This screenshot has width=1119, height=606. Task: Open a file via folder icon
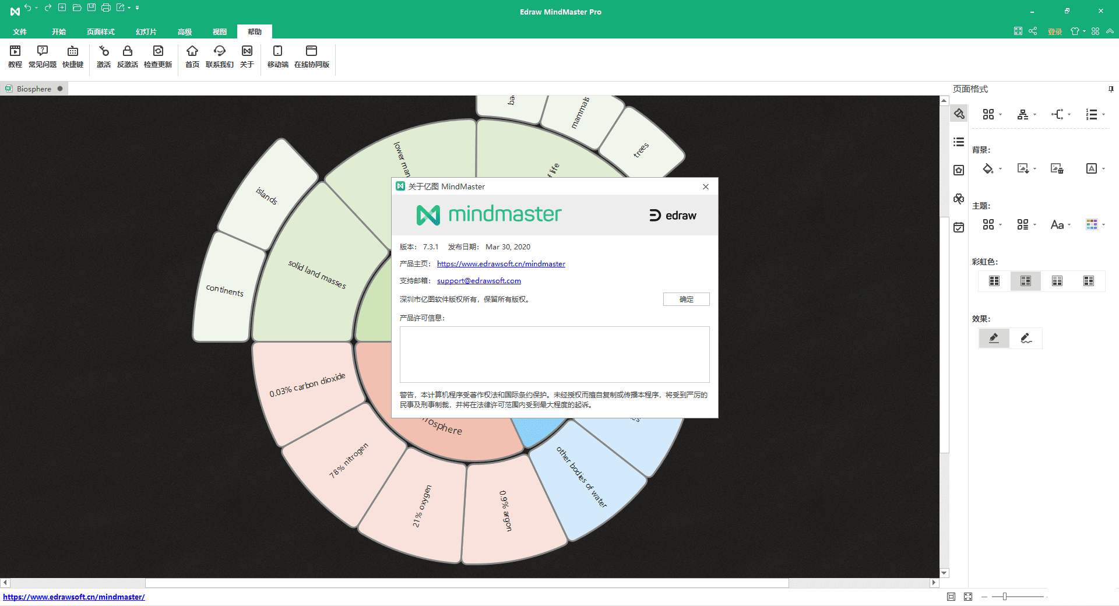coord(77,8)
